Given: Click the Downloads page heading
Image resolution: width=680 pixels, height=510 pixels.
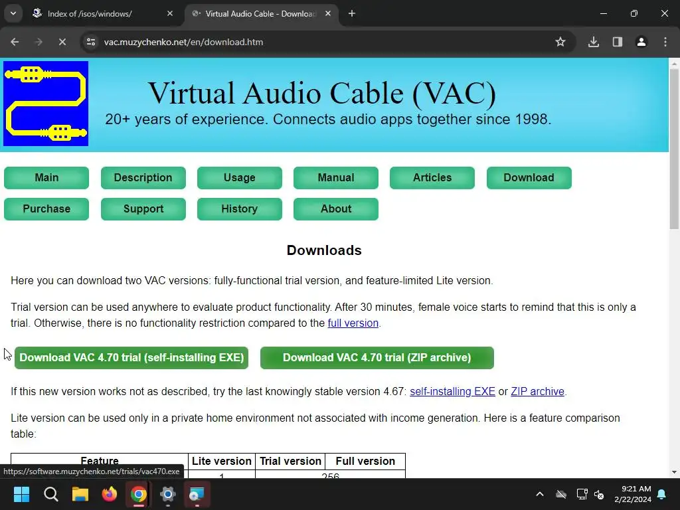Looking at the screenshot, I should coord(324,250).
